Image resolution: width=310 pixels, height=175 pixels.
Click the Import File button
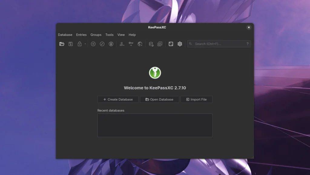tap(196, 99)
